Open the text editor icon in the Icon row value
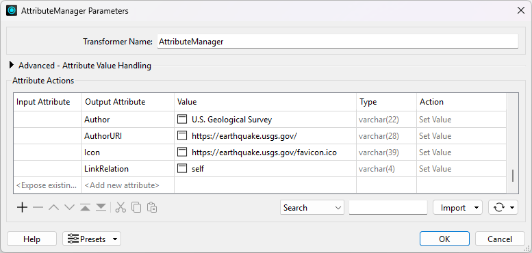The height and width of the screenshot is (253, 532). pos(182,152)
